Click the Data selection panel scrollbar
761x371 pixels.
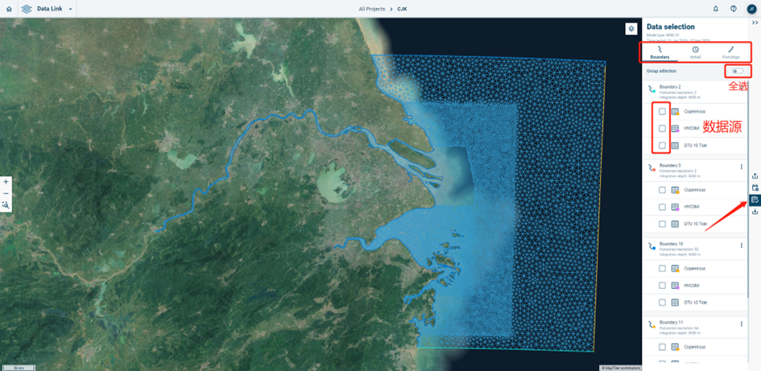pos(748,189)
